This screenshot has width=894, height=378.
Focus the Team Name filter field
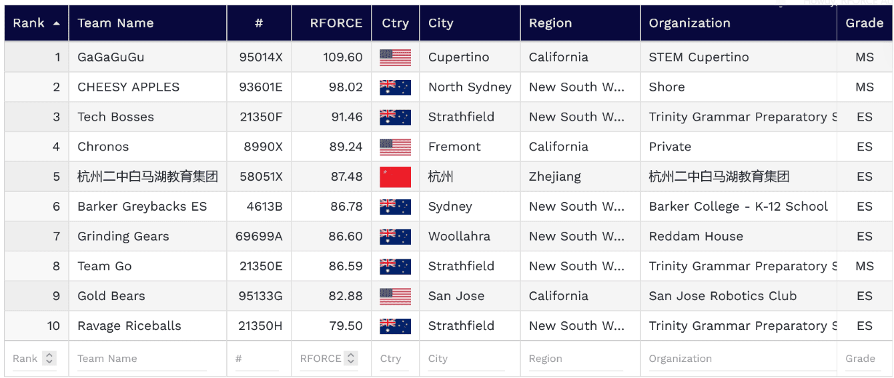141,359
